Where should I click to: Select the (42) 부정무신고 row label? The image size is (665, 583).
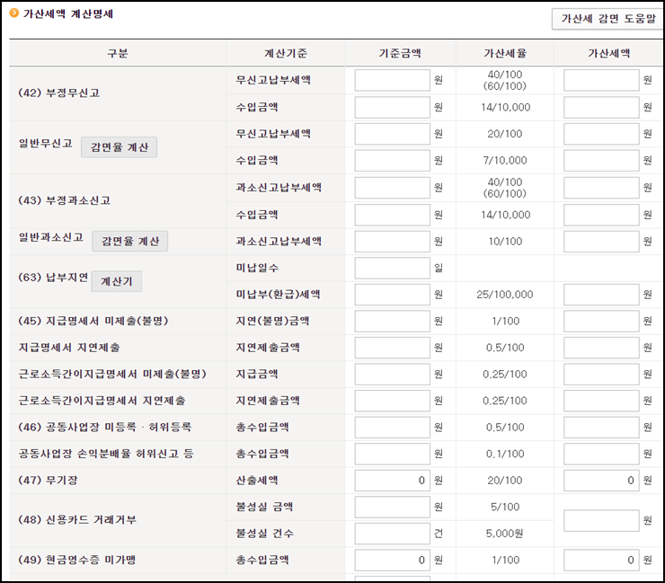(x=59, y=93)
